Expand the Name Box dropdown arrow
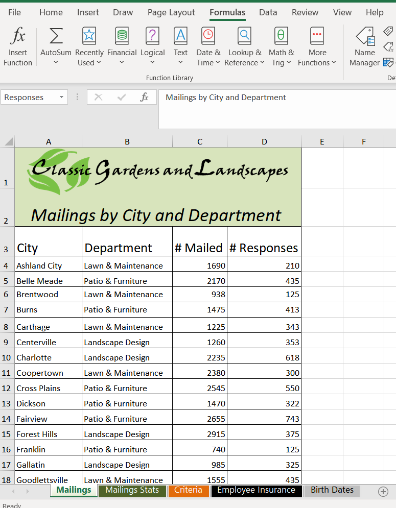The height and width of the screenshot is (508, 396). [61, 97]
